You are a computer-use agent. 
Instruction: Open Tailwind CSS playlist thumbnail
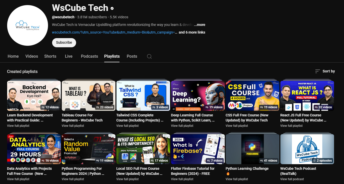tap(143, 96)
